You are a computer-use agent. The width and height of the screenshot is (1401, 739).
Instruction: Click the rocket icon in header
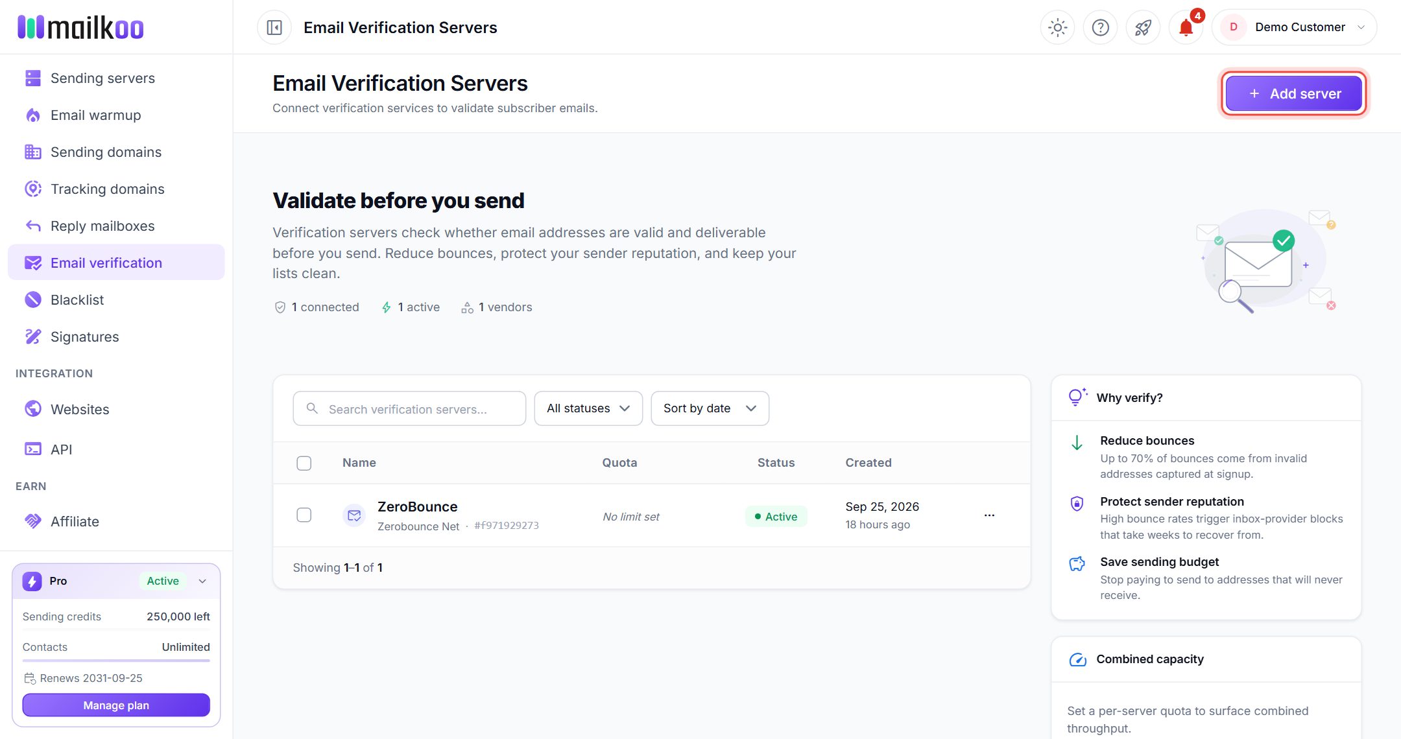[x=1143, y=27]
